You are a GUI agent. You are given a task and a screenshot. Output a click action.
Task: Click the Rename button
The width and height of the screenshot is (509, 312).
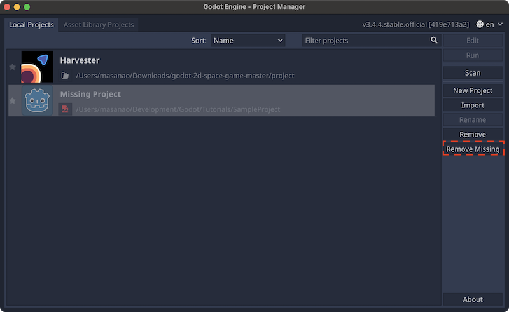(x=473, y=119)
